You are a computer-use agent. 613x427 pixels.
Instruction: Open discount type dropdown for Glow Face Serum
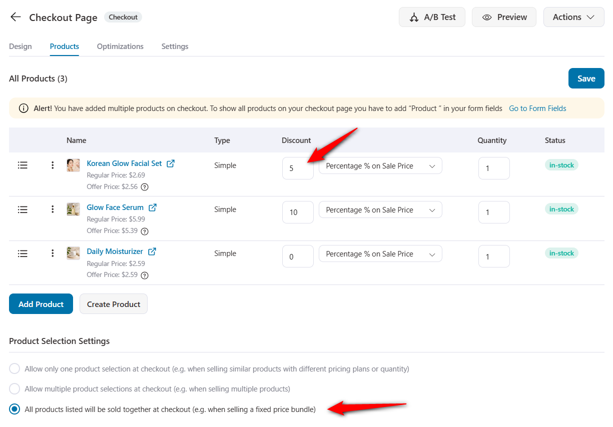pos(380,209)
